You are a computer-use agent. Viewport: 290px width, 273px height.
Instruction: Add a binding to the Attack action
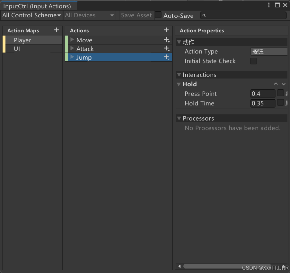167,48
